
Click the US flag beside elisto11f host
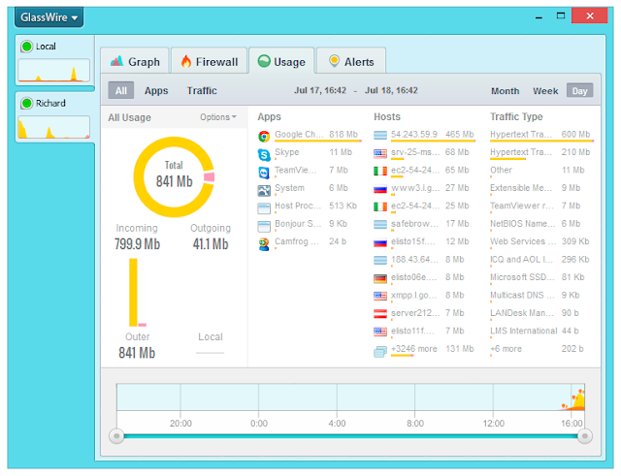[x=380, y=332]
